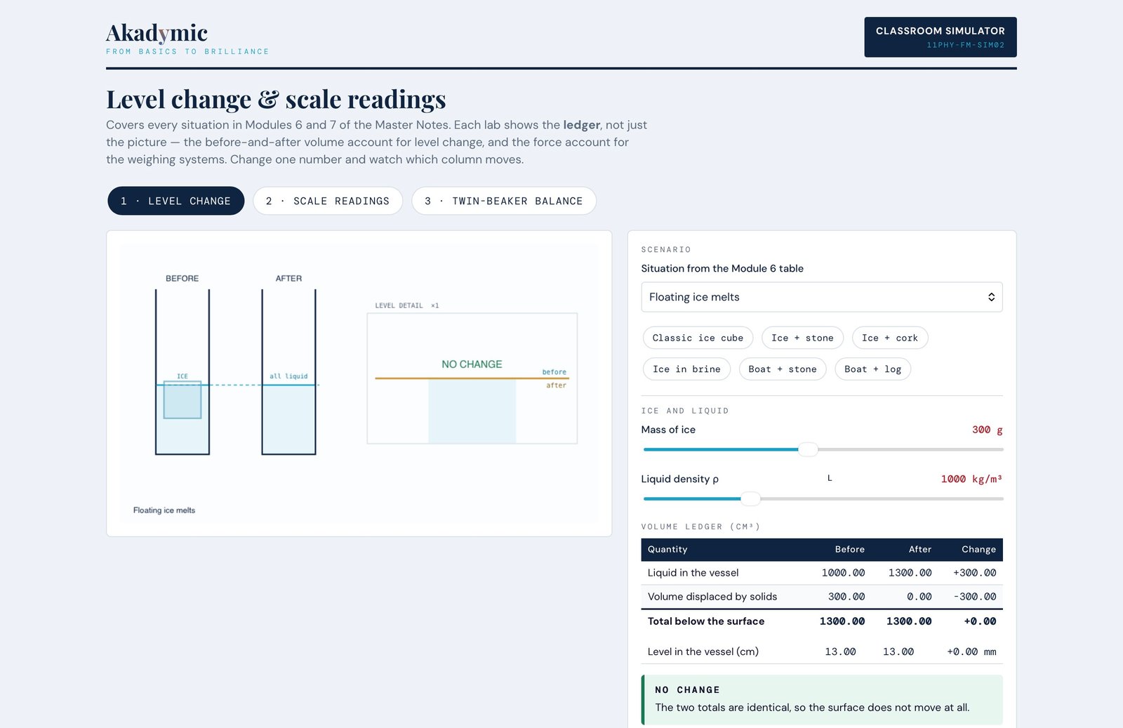The height and width of the screenshot is (728, 1123).
Task: Click the Classroom Simulator badge
Action: [941, 37]
